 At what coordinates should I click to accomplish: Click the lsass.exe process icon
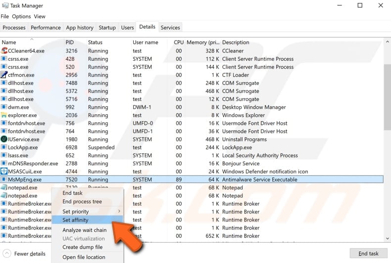click(x=4, y=155)
